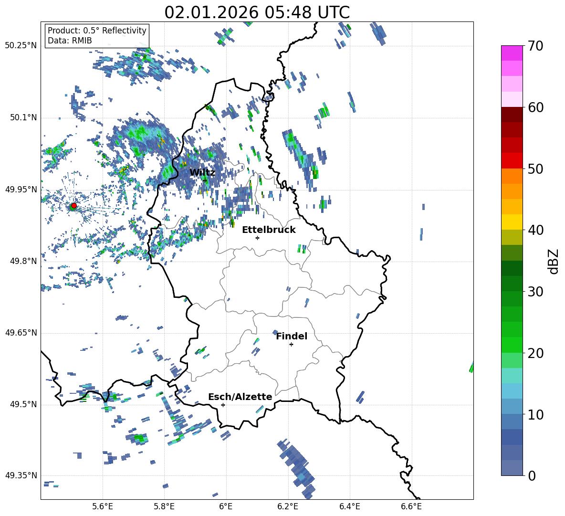Click the magenta 70 dBZ colorbar segment
565x516 pixels.
point(512,53)
